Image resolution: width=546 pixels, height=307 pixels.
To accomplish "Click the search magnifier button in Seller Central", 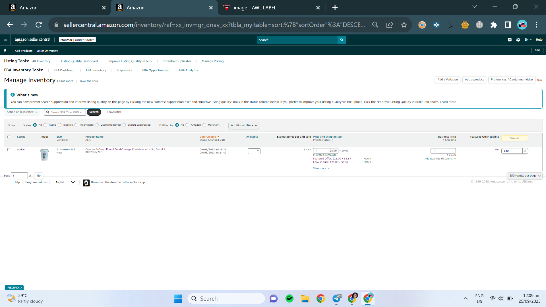I will 342,40.
